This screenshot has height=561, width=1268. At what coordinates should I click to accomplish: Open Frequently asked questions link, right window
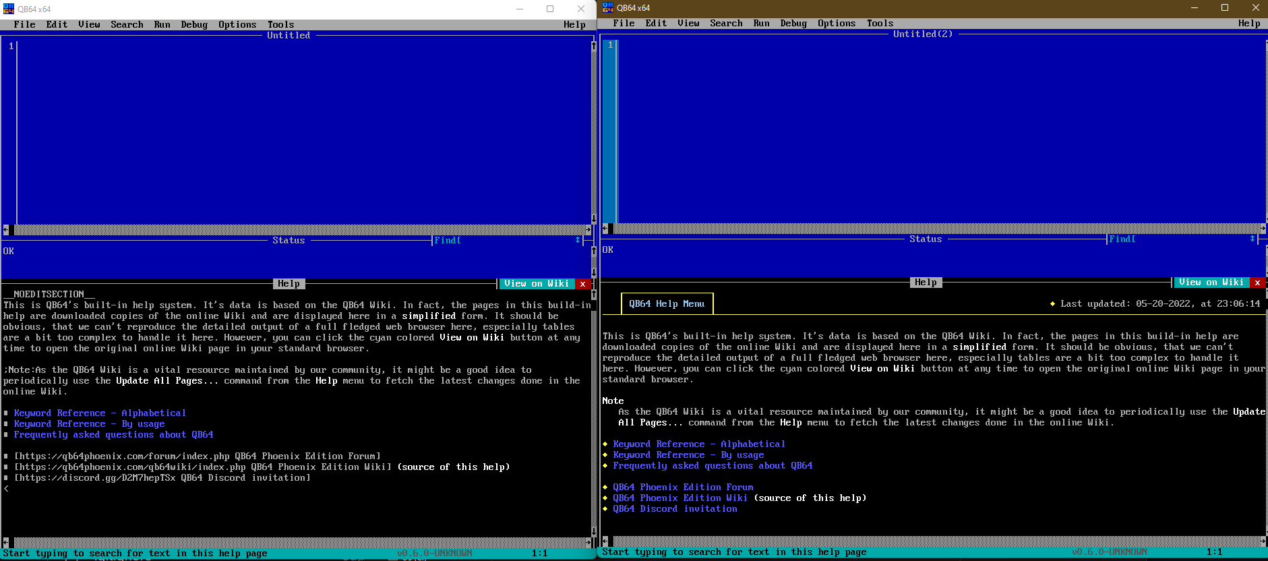pos(713,466)
